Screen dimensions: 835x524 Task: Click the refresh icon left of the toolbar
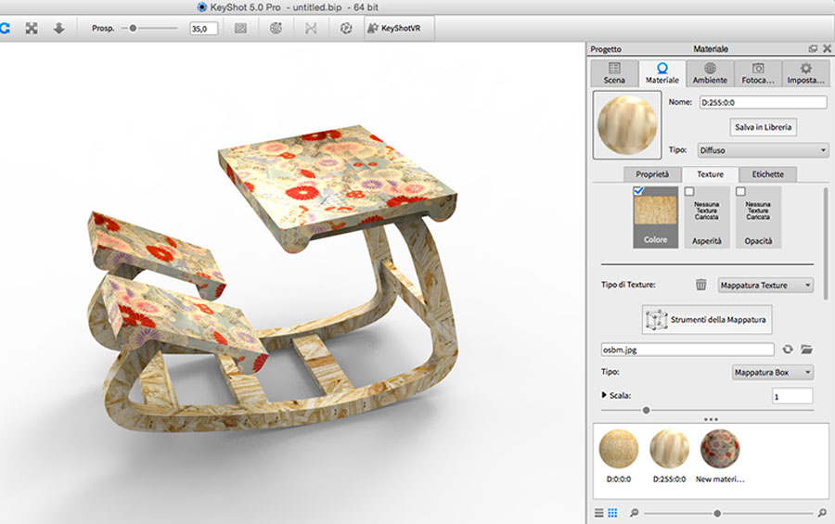click(5, 28)
